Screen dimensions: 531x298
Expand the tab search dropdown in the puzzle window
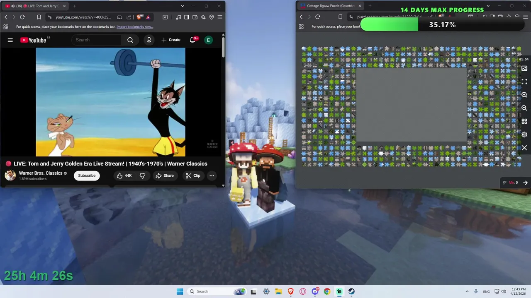pos(488,6)
